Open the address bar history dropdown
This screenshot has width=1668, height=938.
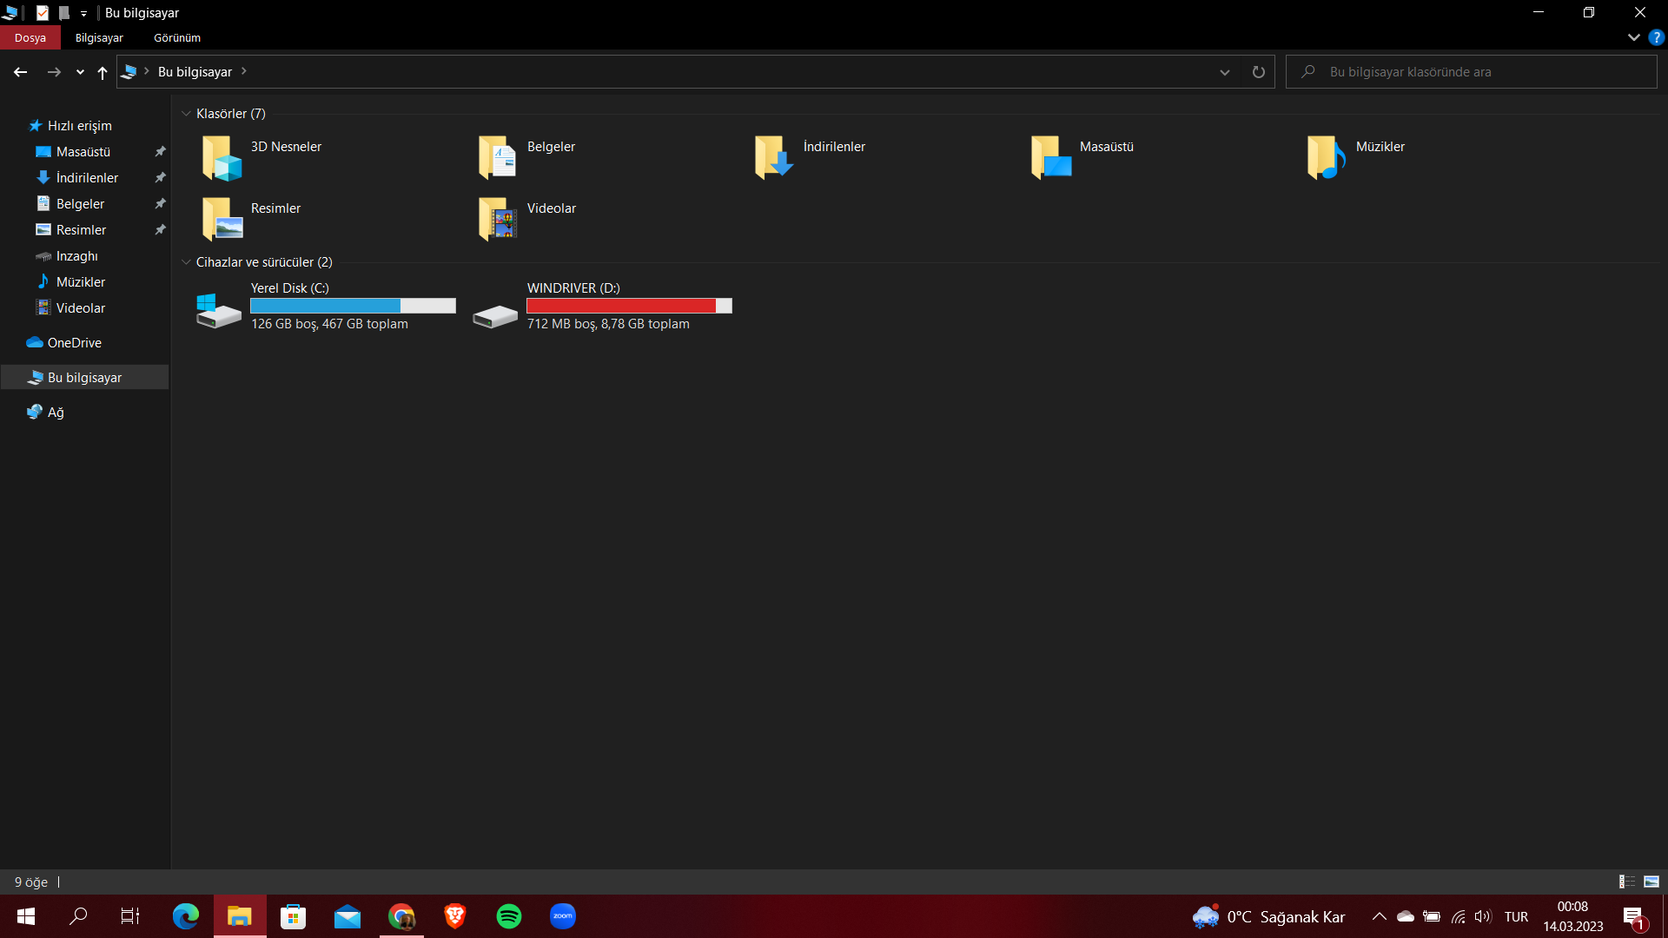(1224, 72)
